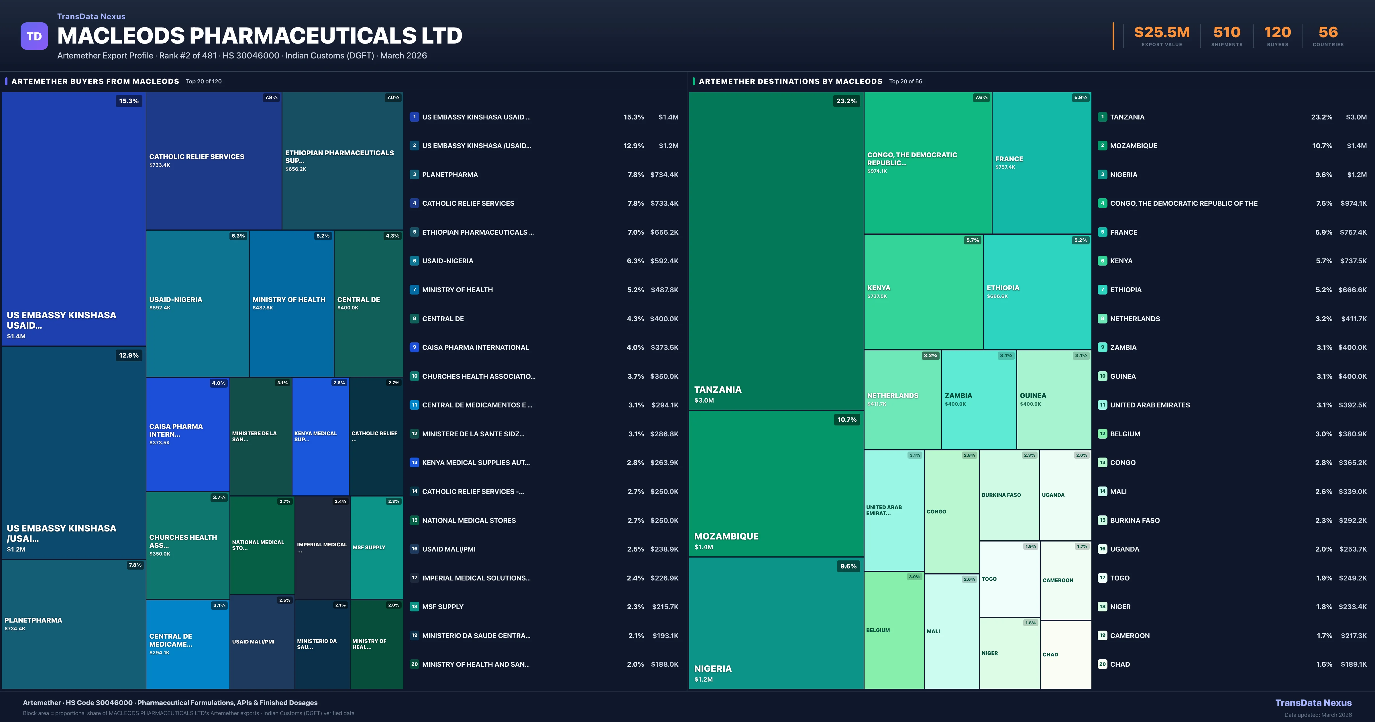Expand the Top 20 of 56 destinations list
1375x722 pixels.
905,81
